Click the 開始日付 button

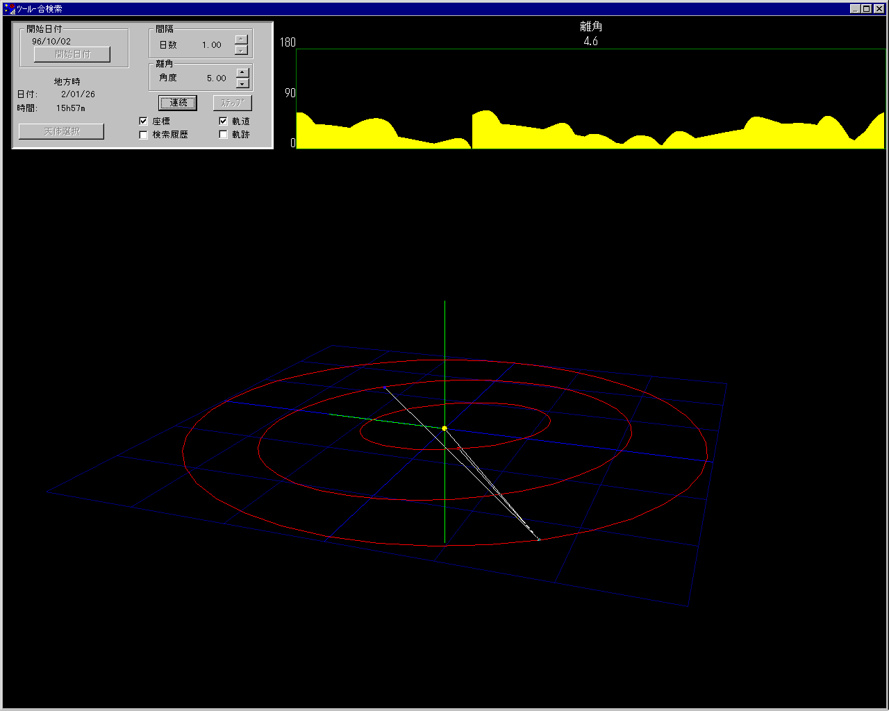pyautogui.click(x=72, y=54)
